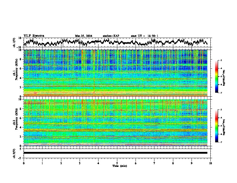The height and width of the screenshot is (183, 237).
Task: Click the ch.2 colorbar "log(PSD)" unit label
Action: click(x=224, y=127)
